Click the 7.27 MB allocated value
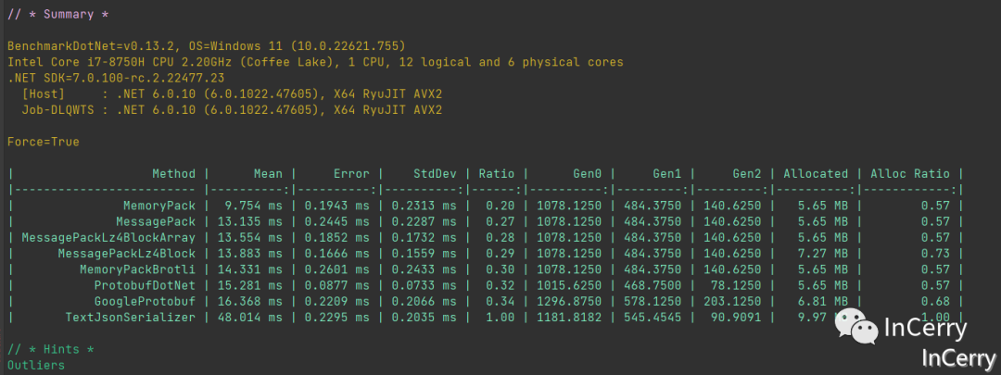The image size is (1001, 375). pos(823,254)
